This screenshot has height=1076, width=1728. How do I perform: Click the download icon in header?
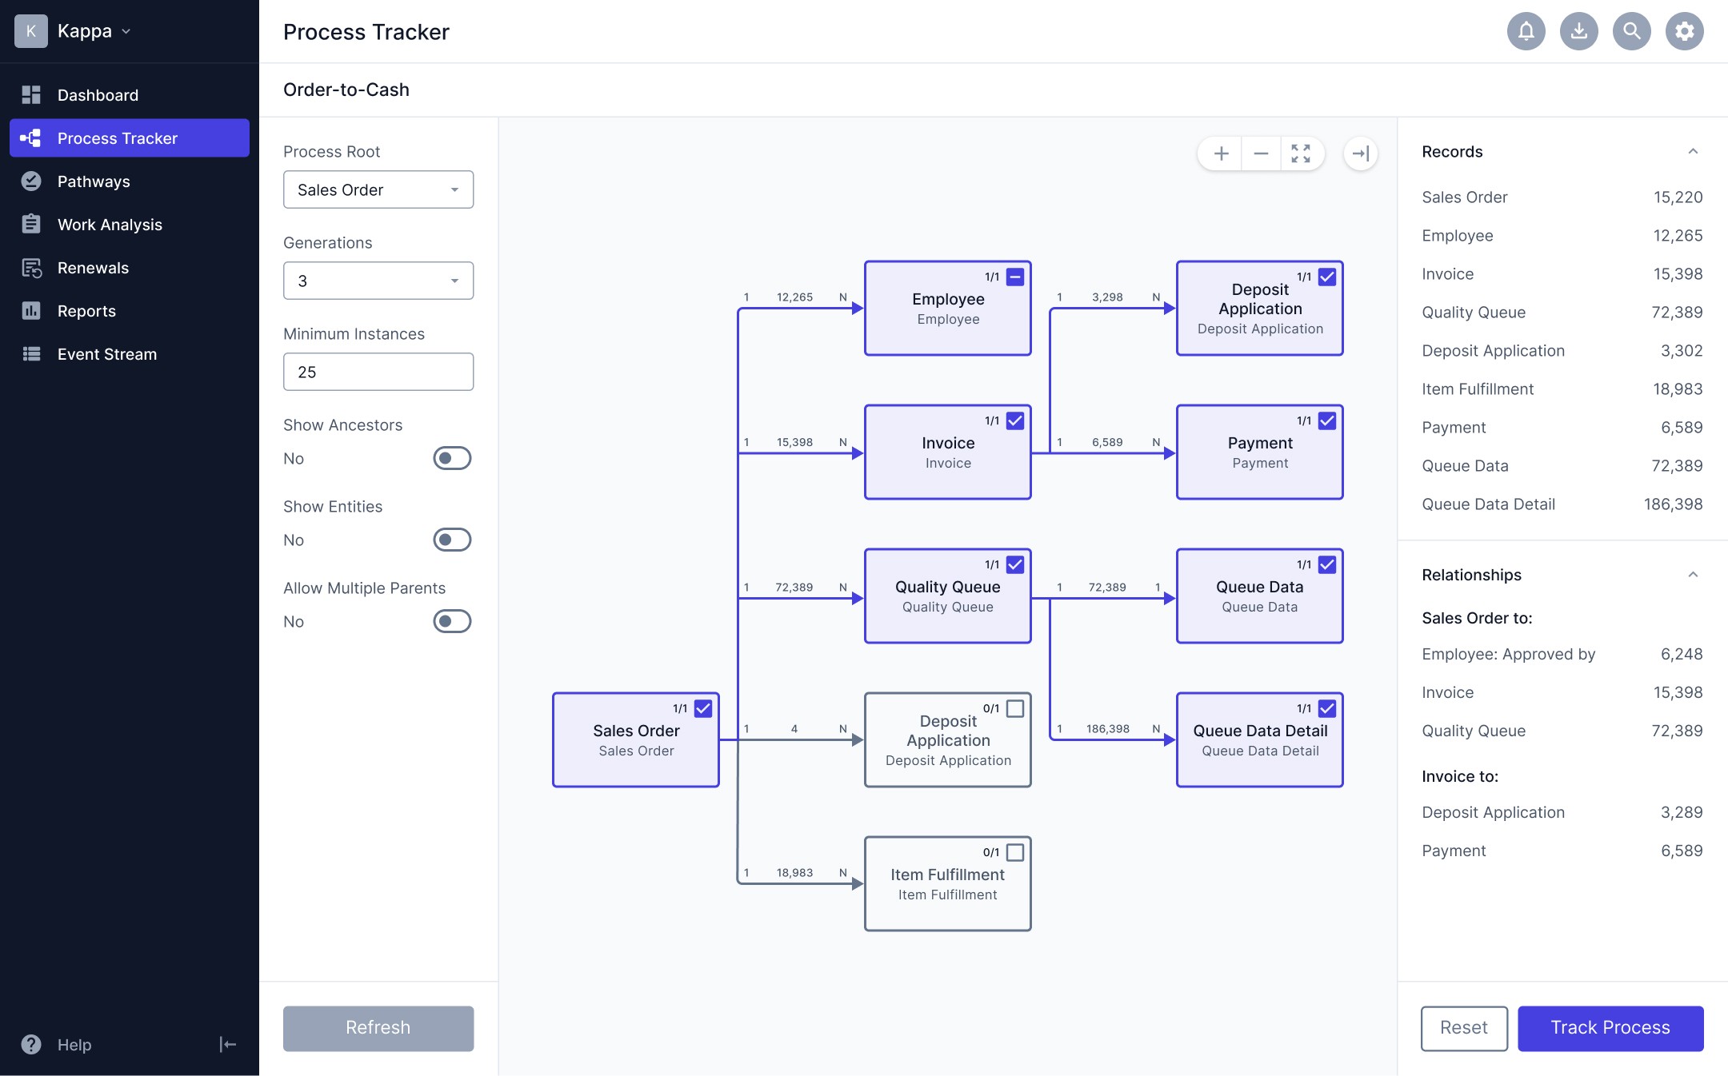1578,31
